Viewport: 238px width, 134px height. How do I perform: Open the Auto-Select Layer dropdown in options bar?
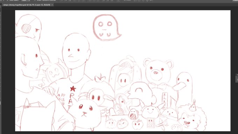coord(25,0)
